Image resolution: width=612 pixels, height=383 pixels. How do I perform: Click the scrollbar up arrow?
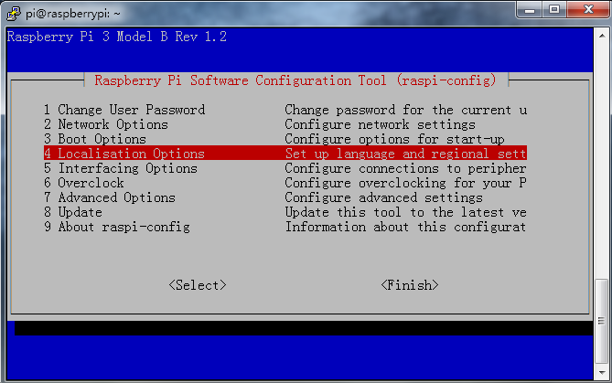[x=602, y=36]
